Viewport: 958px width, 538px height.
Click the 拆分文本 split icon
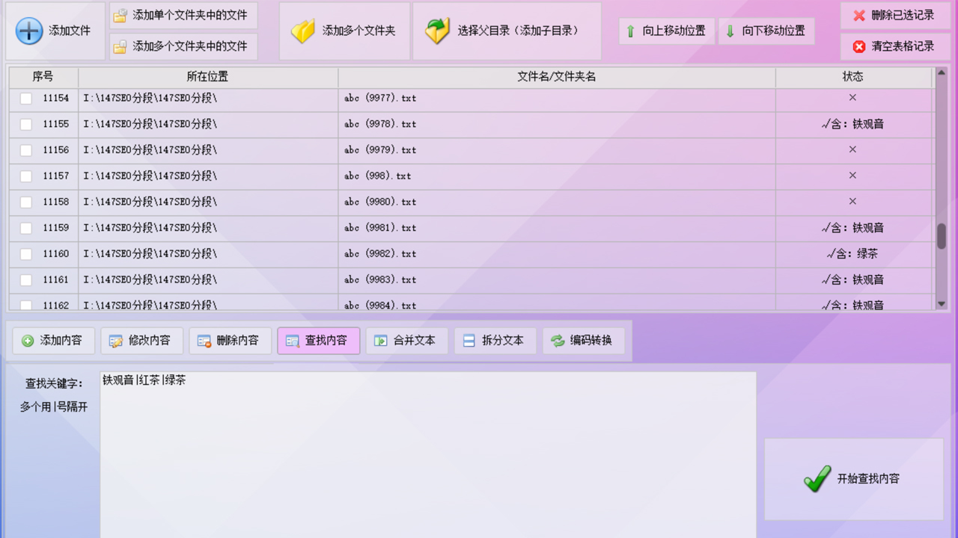(470, 341)
